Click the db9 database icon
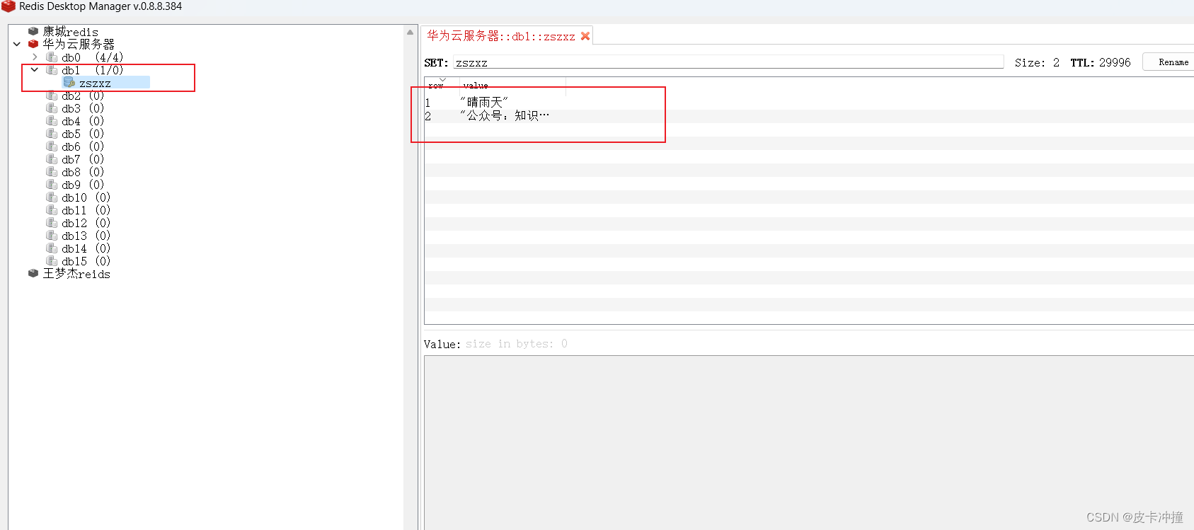 pos(52,184)
